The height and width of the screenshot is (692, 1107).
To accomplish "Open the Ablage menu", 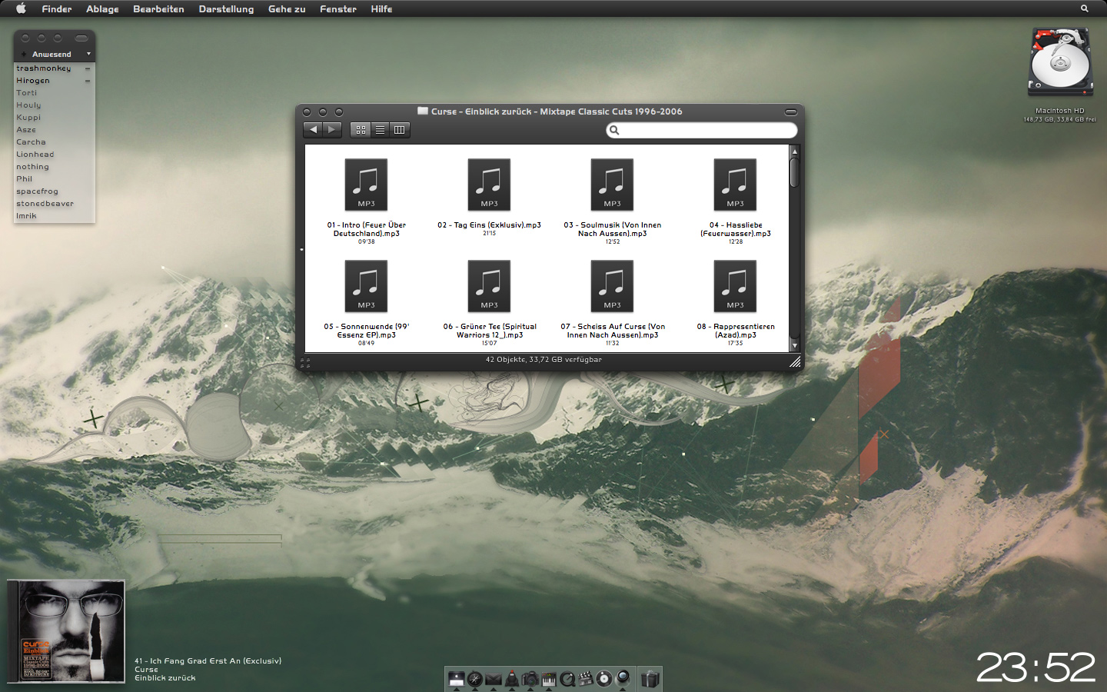I will (x=102, y=9).
